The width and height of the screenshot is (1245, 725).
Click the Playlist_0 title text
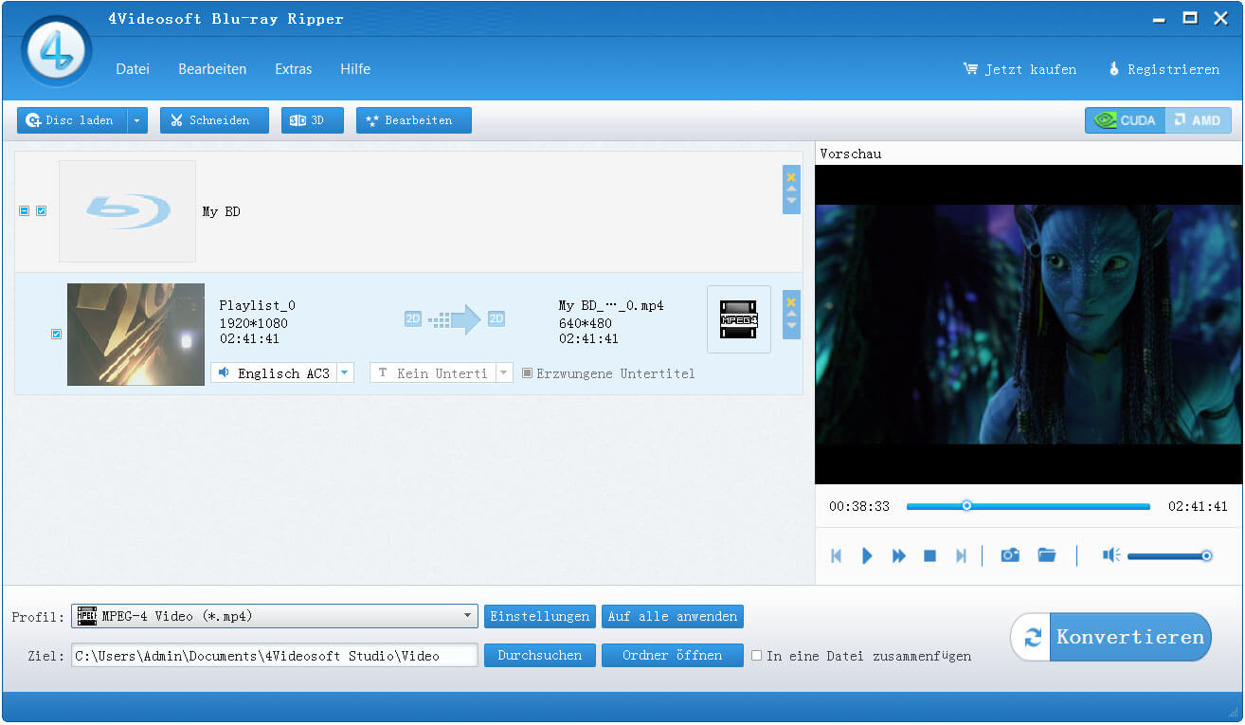click(x=257, y=305)
